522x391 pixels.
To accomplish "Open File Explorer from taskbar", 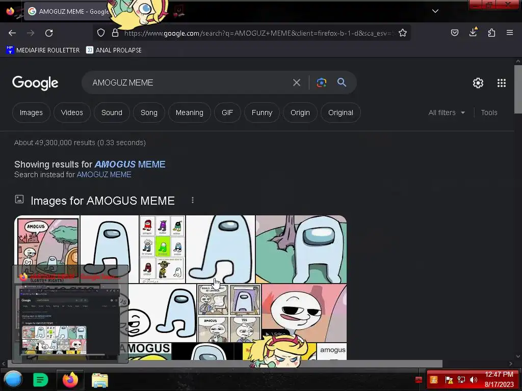I will coord(99,380).
